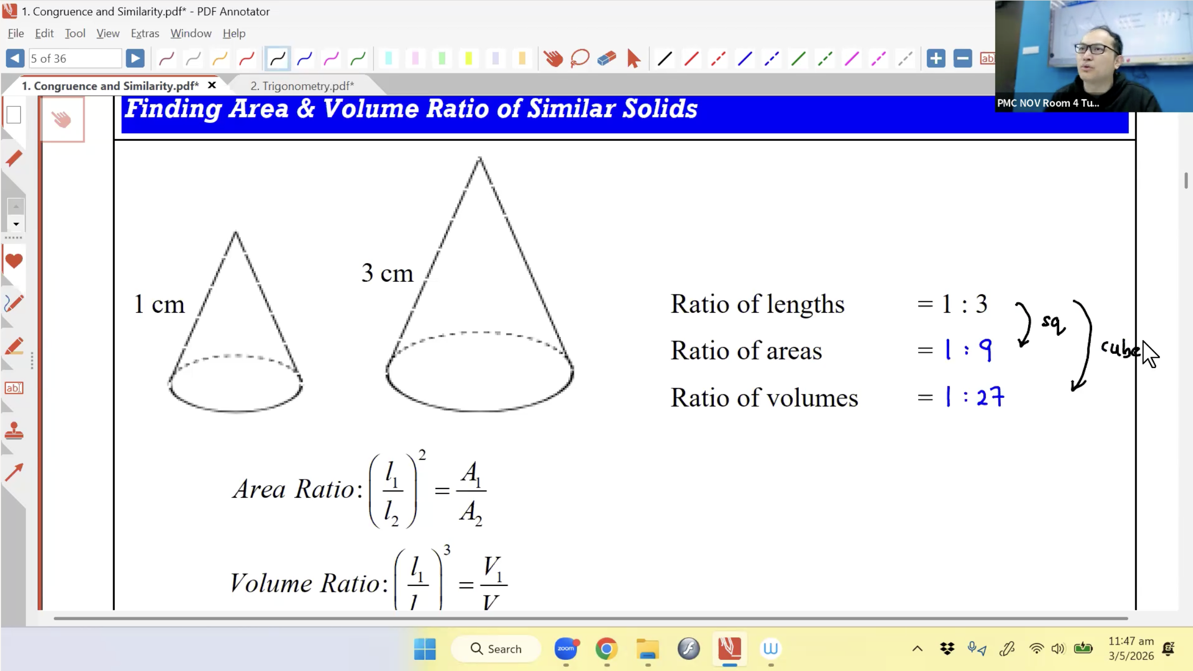
Task: Select the Text box tool in sidebar
Action: click(x=14, y=388)
